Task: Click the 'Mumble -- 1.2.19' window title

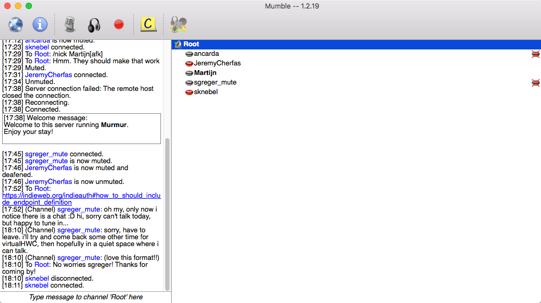Action: point(292,6)
